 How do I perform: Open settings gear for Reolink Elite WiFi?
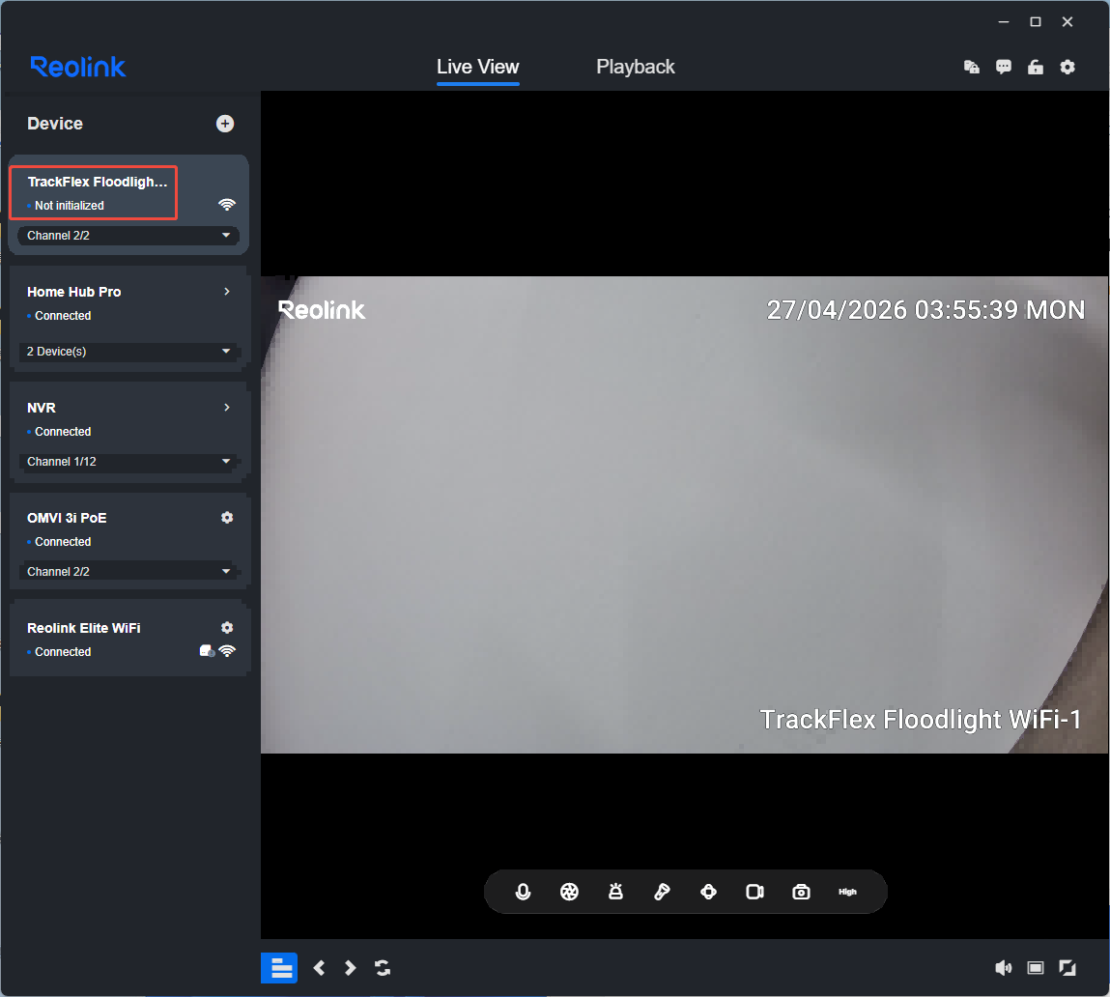coord(226,628)
